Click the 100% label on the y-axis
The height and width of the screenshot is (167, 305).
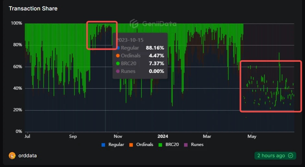tap(16, 23)
